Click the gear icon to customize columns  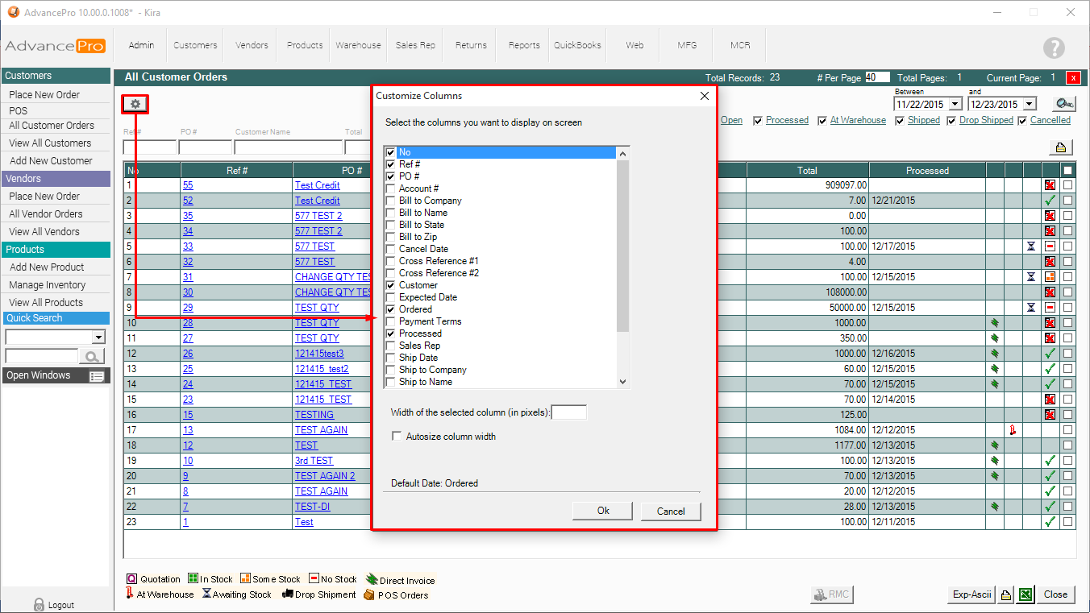tap(135, 104)
